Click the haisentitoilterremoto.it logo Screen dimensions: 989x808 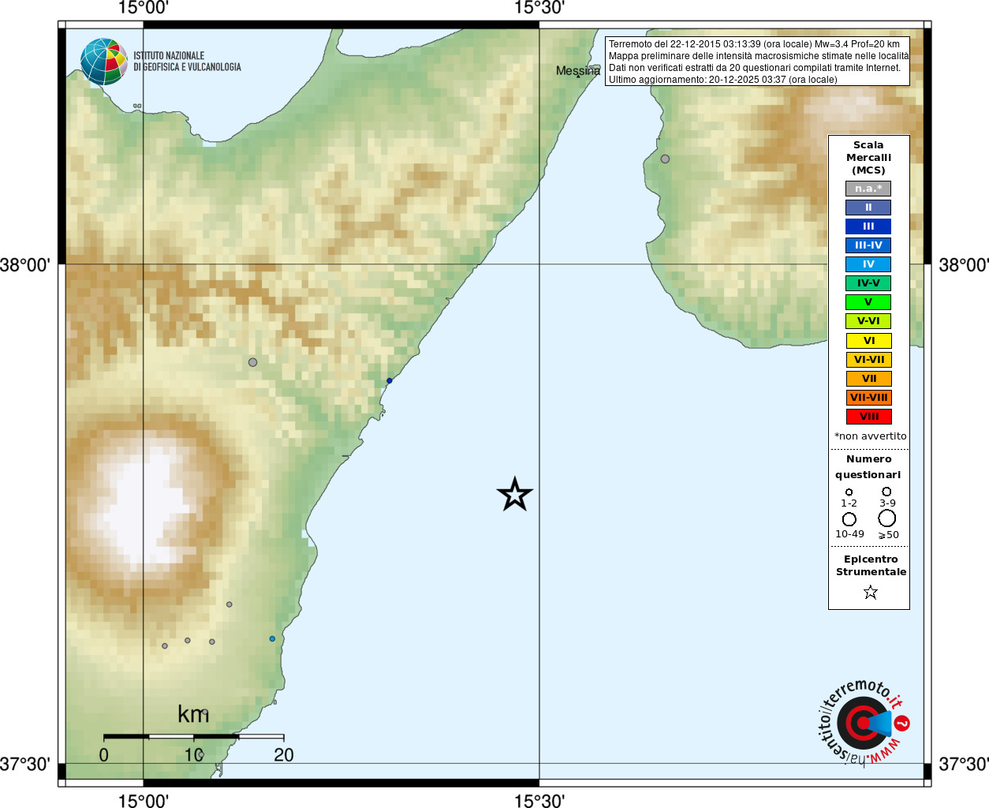click(x=864, y=722)
